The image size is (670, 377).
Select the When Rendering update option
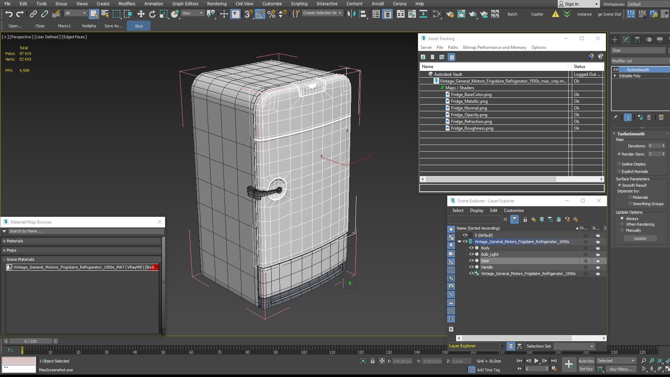(622, 224)
